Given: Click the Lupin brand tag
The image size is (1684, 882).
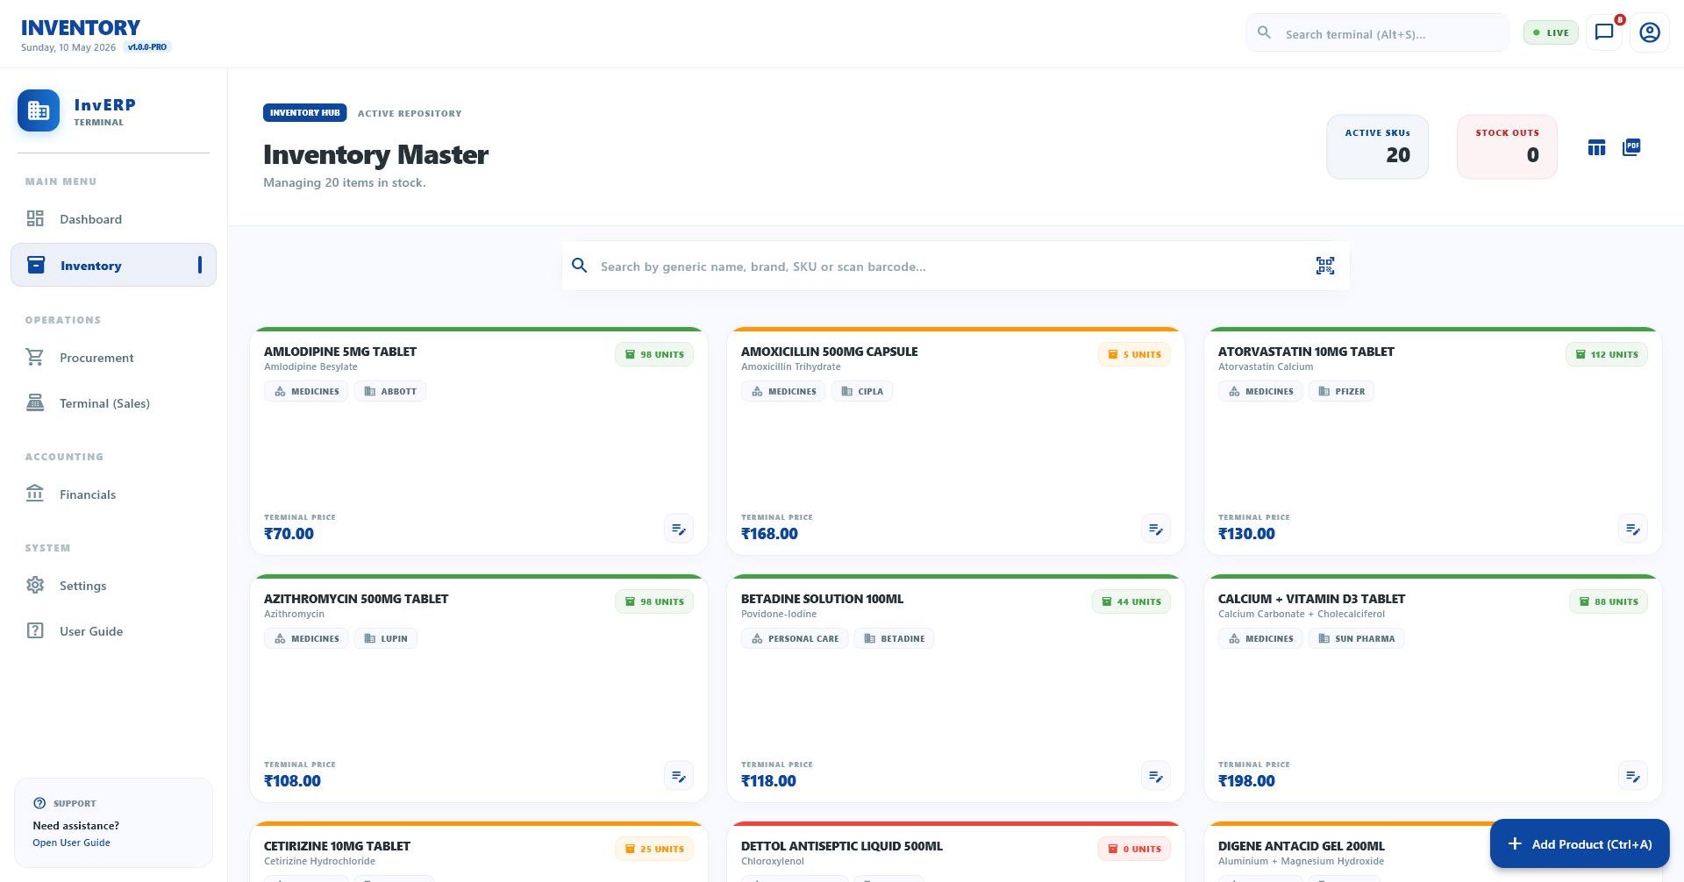Looking at the screenshot, I should [386, 638].
